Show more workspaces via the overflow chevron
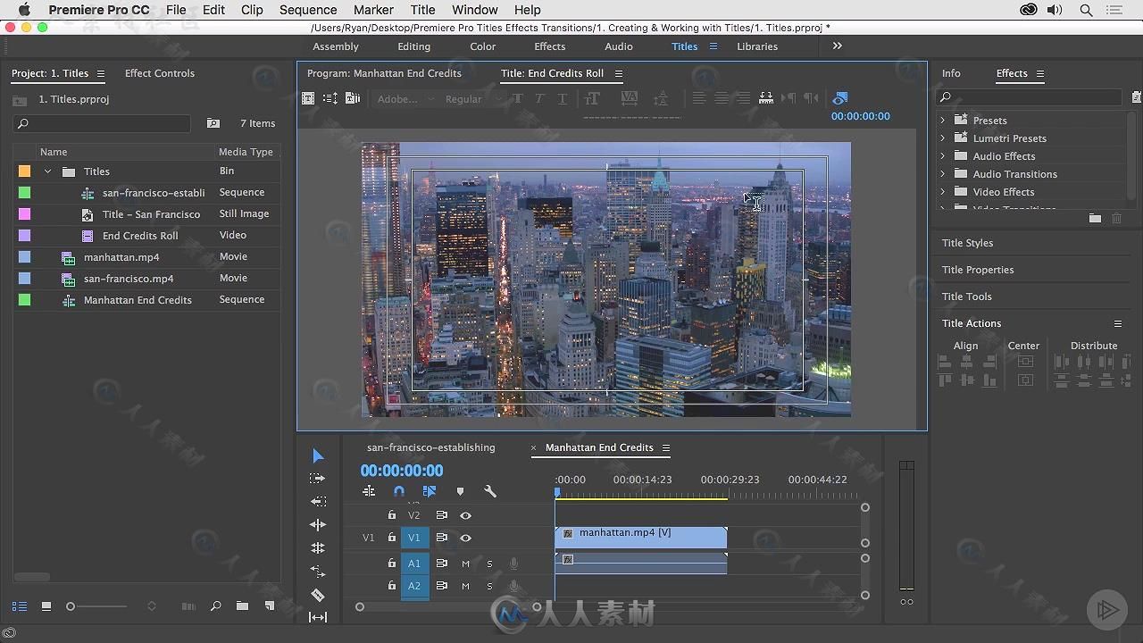The image size is (1143, 643). point(837,46)
